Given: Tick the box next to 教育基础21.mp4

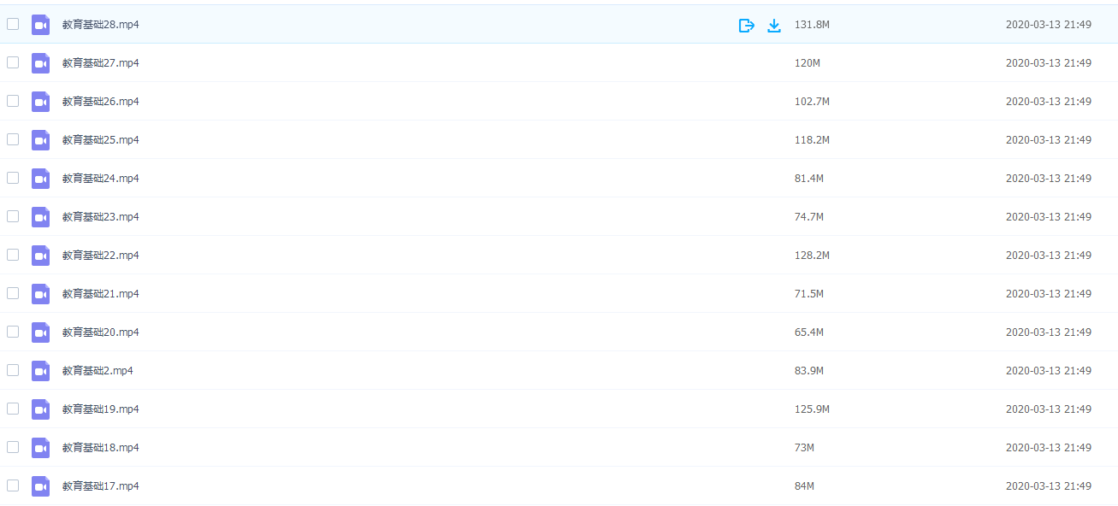Looking at the screenshot, I should click(13, 293).
